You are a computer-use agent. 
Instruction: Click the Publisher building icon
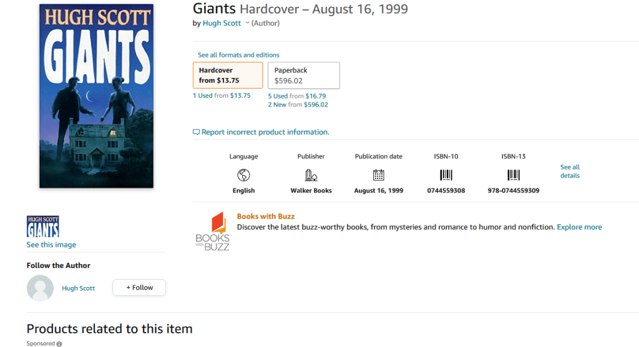click(x=311, y=174)
